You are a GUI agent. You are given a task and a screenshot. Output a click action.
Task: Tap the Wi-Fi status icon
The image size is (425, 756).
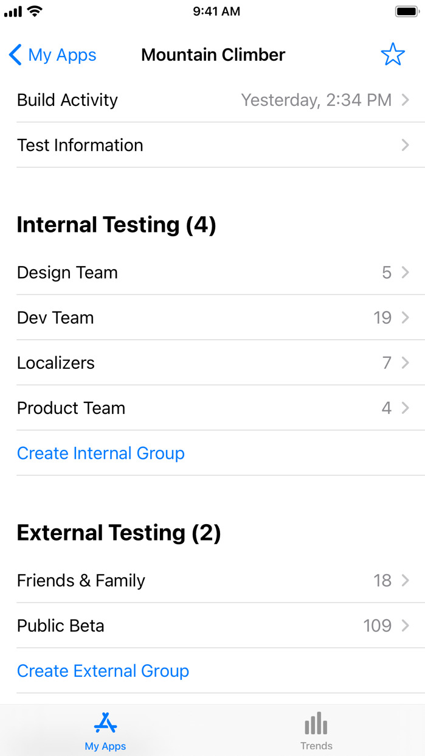click(35, 12)
